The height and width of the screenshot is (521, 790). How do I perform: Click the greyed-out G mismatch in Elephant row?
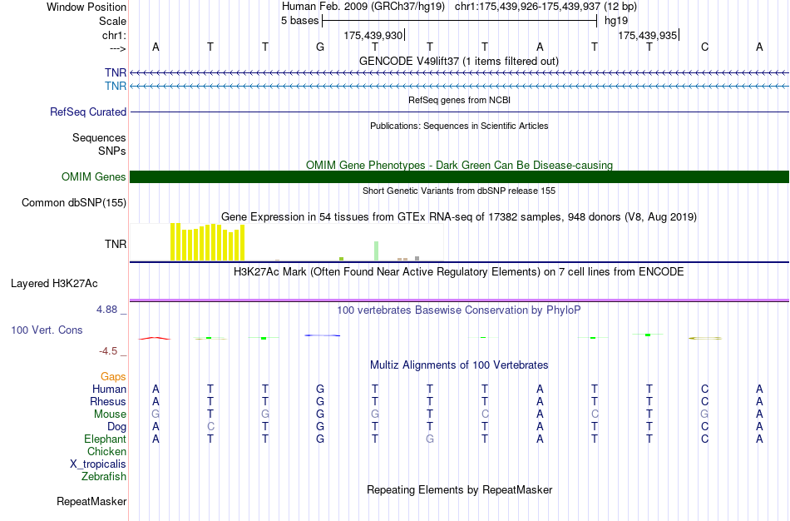tap(430, 439)
